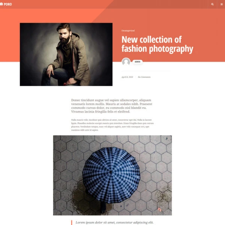Viewport: 225px width, 225px height.
Task: Click the April 8, 2020 date
Action: click(127, 77)
